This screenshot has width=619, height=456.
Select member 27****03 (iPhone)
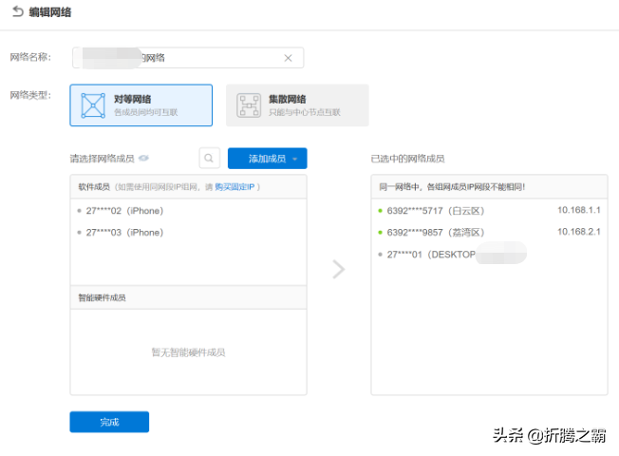(x=188, y=233)
